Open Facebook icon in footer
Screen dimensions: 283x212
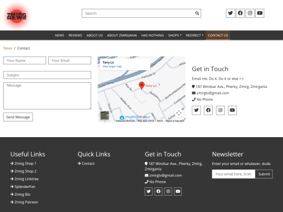point(158,192)
